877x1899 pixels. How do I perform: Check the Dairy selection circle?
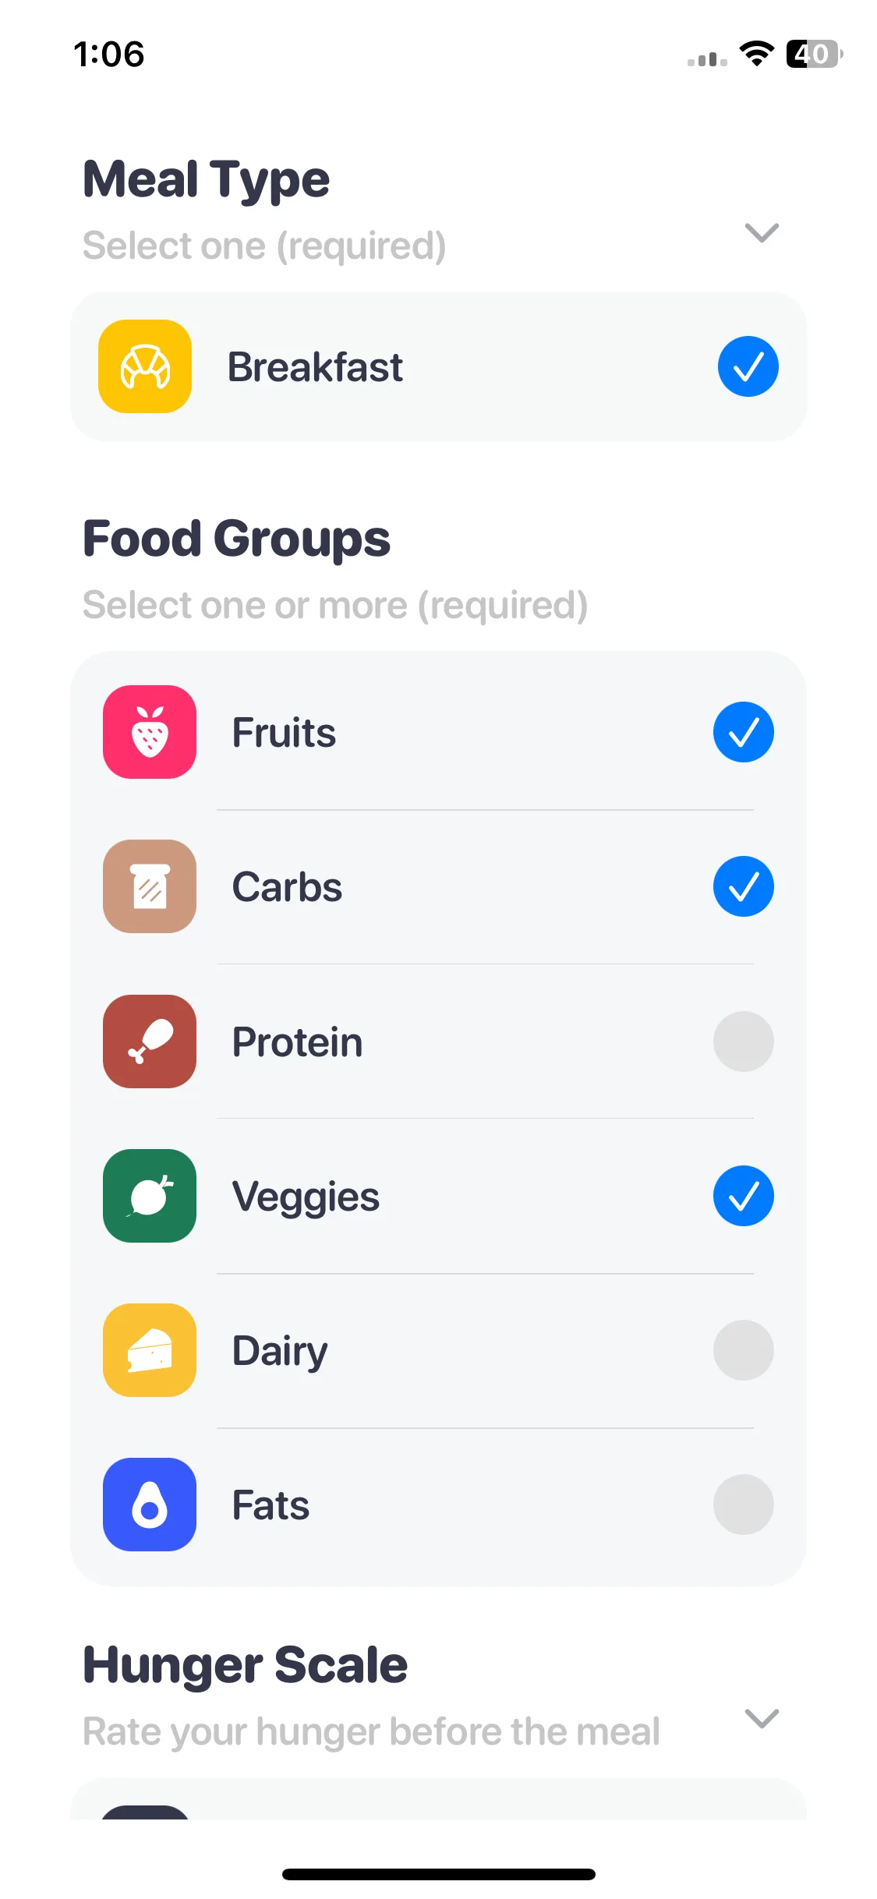744,1350
